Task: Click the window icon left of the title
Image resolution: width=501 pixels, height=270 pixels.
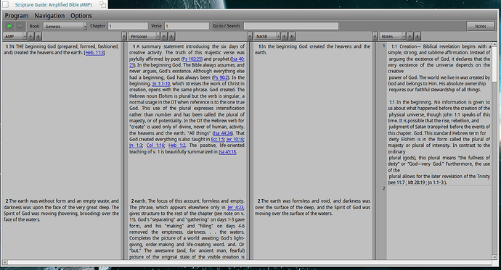Action: tap(5, 4)
